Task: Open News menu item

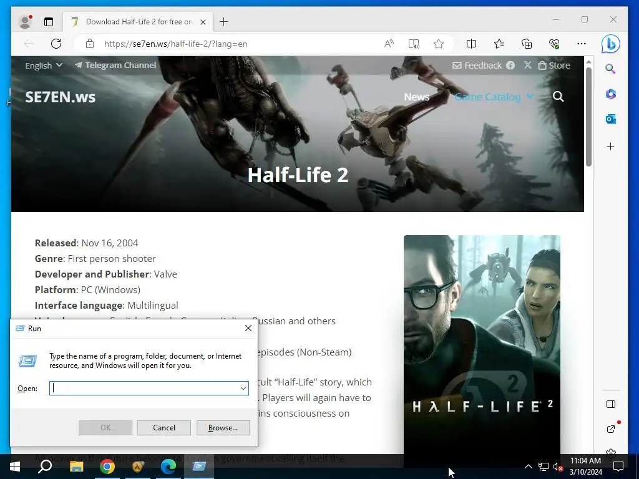Action: point(416,97)
